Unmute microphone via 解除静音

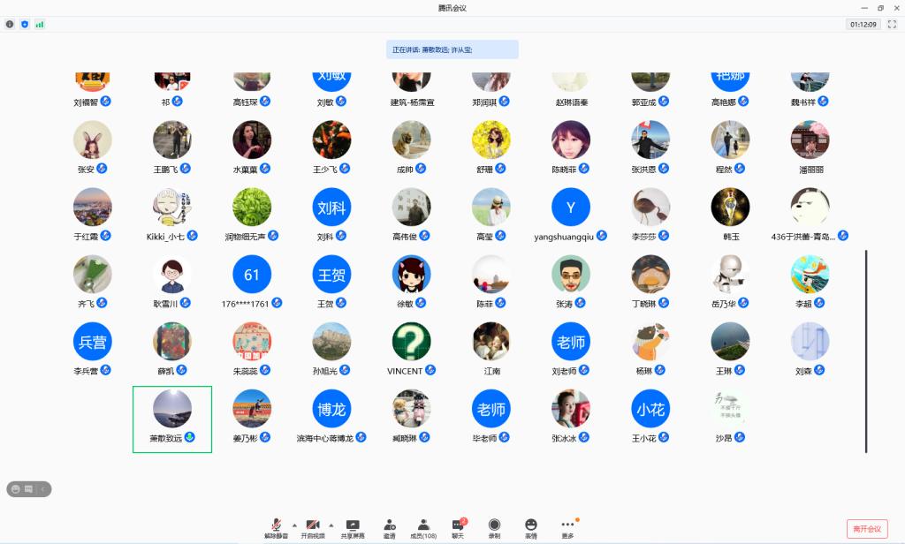277,528
